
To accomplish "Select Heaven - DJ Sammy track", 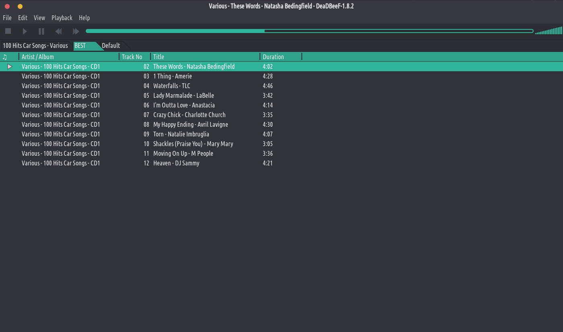I will click(176, 163).
